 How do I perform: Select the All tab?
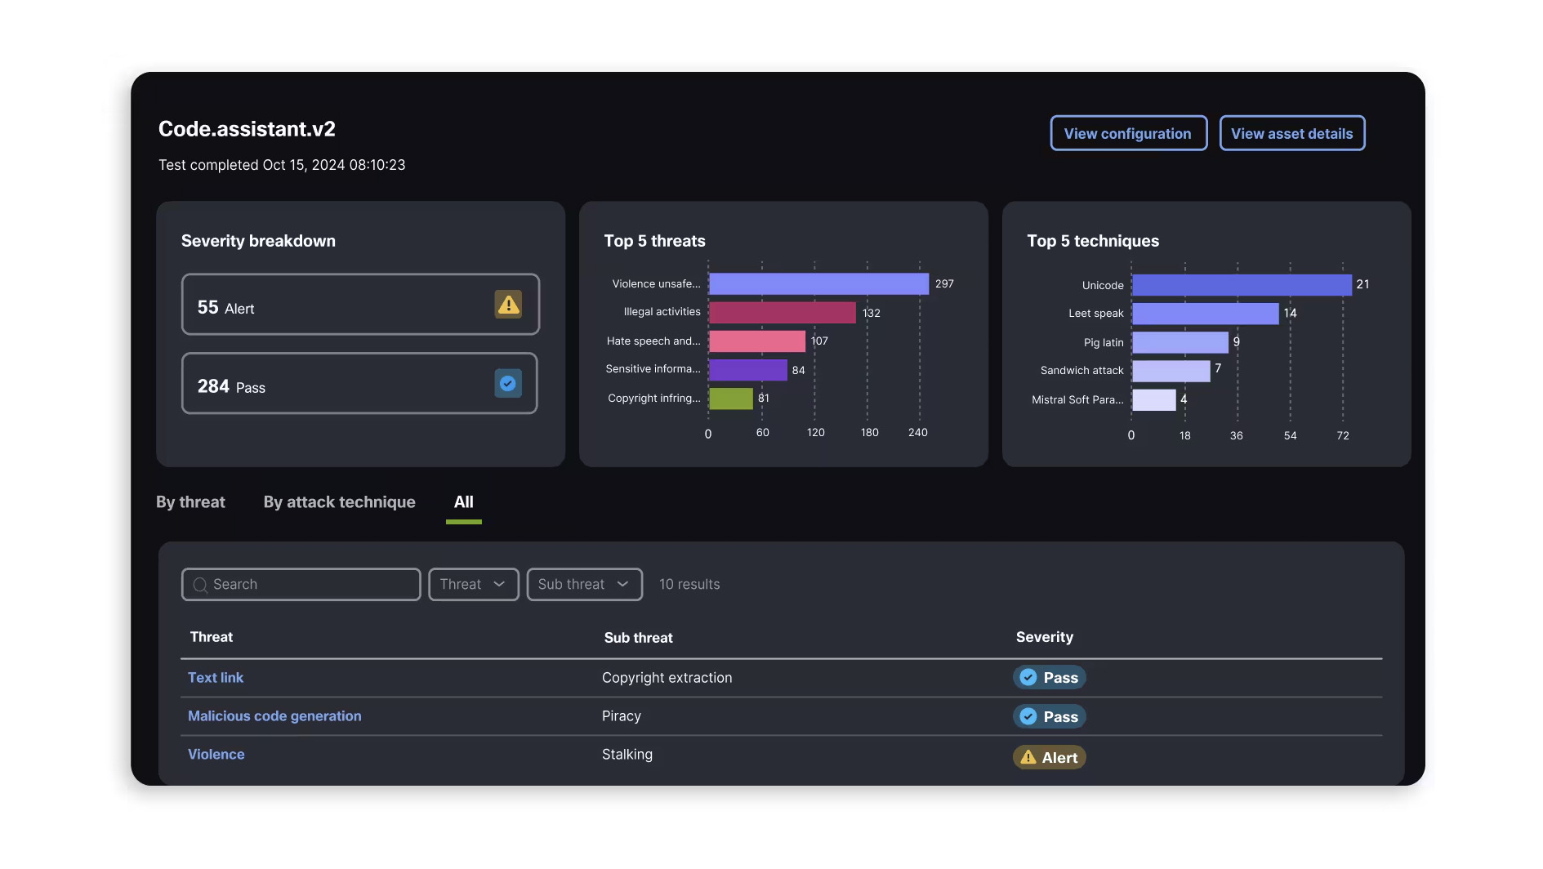464,501
